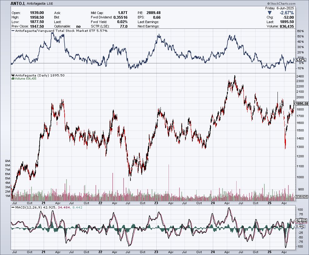This screenshot has width=309, height=255.
Task: Click the 9M volume axis label
Action: coord(7,161)
